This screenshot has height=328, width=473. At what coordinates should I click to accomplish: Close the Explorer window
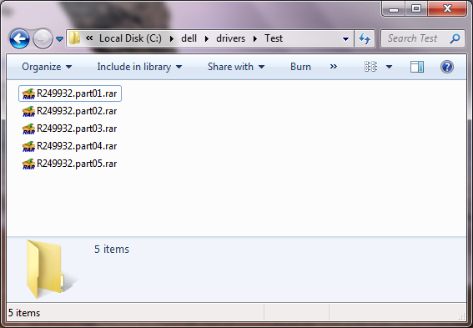[447, 8]
